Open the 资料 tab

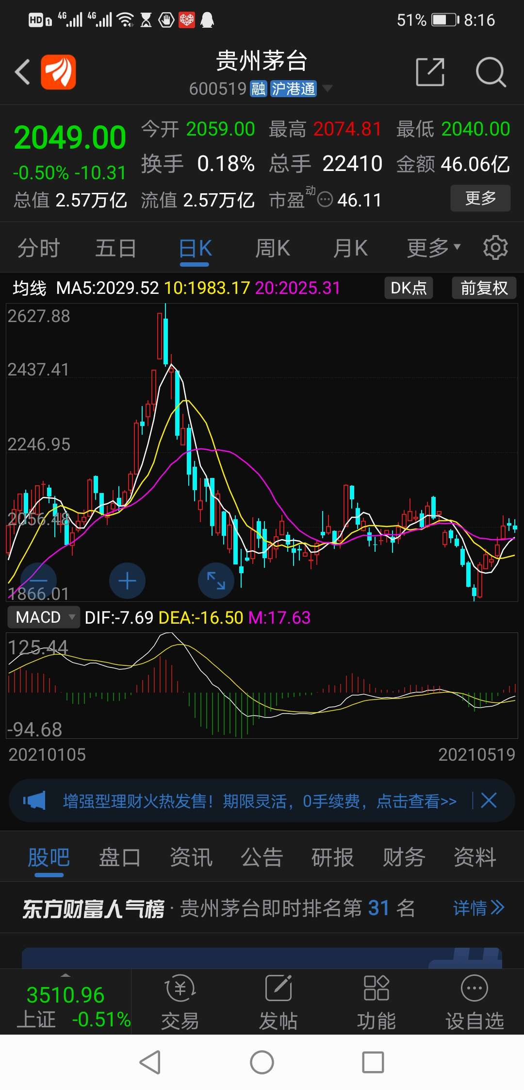coord(475,857)
